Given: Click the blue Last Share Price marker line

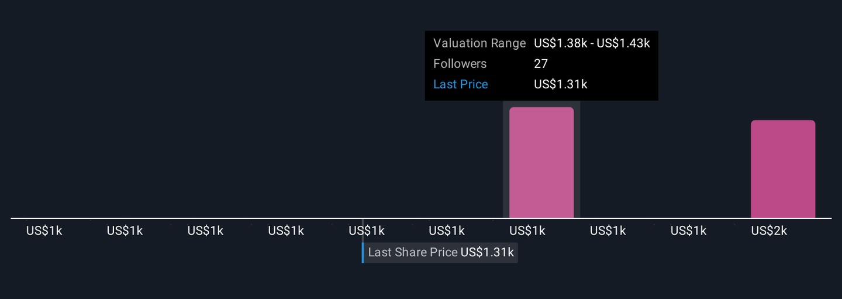Looking at the screenshot, I should point(363,253).
